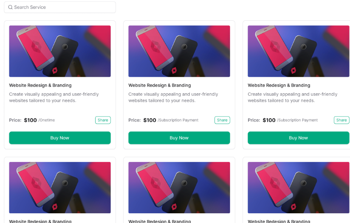The width and height of the screenshot is (350, 223).
Task: Click the first card's description text
Action: 54,98
